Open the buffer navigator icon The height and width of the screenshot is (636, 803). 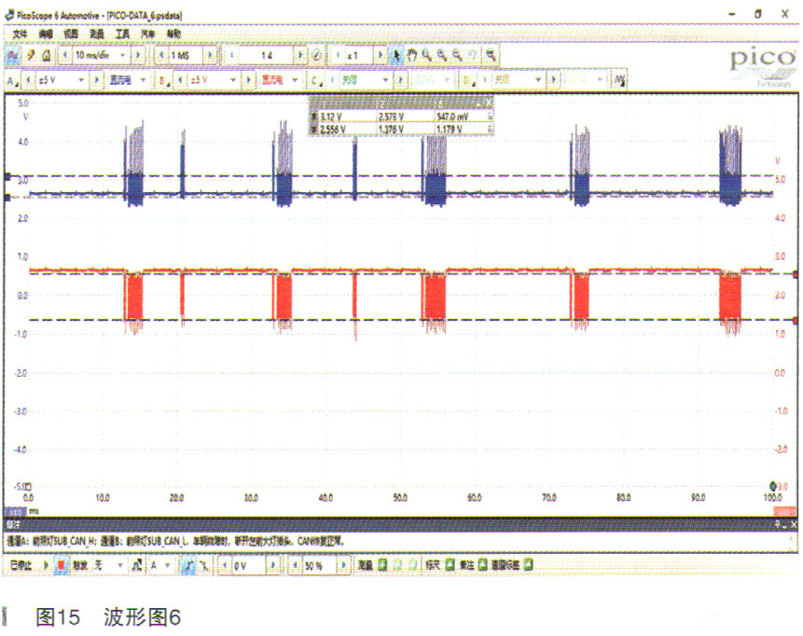click(x=317, y=55)
